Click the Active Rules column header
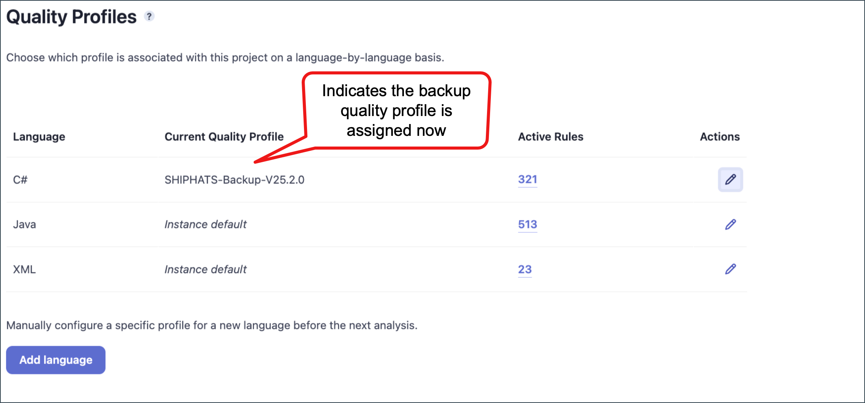 (x=550, y=137)
